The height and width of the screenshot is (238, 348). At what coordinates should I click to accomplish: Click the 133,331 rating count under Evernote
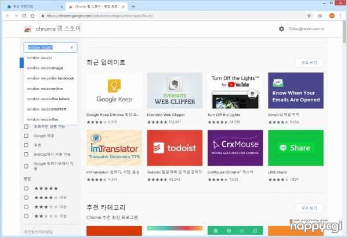pyautogui.click(x=175, y=122)
